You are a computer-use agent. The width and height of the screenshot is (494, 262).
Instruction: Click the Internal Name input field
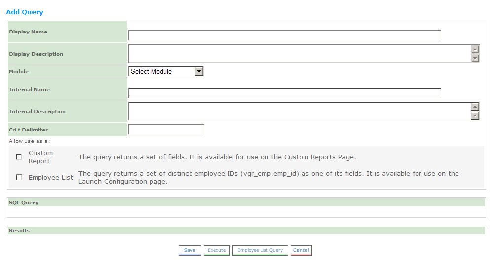[284, 93]
